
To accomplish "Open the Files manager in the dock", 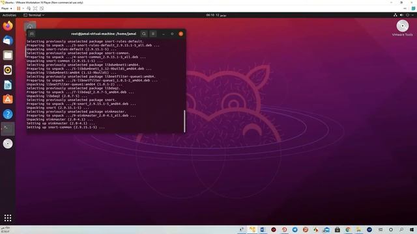I will [x=8, y=55].
